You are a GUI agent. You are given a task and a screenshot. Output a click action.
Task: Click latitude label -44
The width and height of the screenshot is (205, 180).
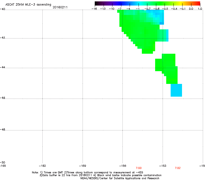[2, 67]
